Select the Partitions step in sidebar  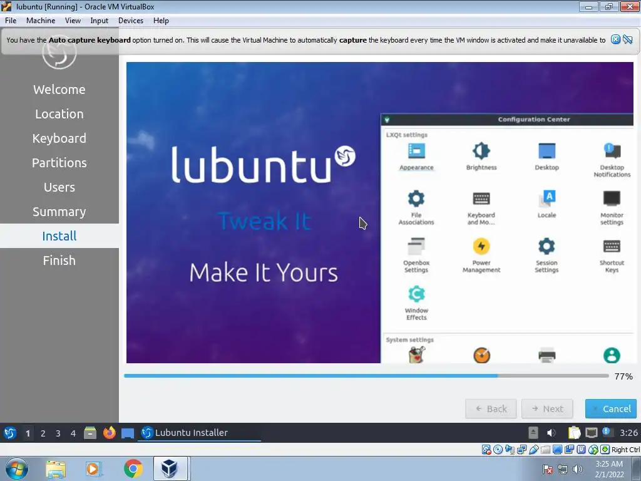[59, 163]
